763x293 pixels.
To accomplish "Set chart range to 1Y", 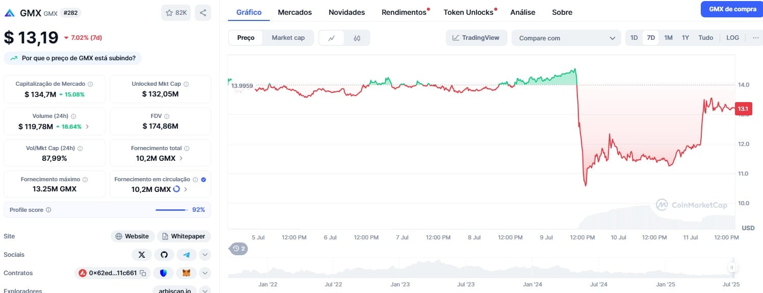I will 685,38.
